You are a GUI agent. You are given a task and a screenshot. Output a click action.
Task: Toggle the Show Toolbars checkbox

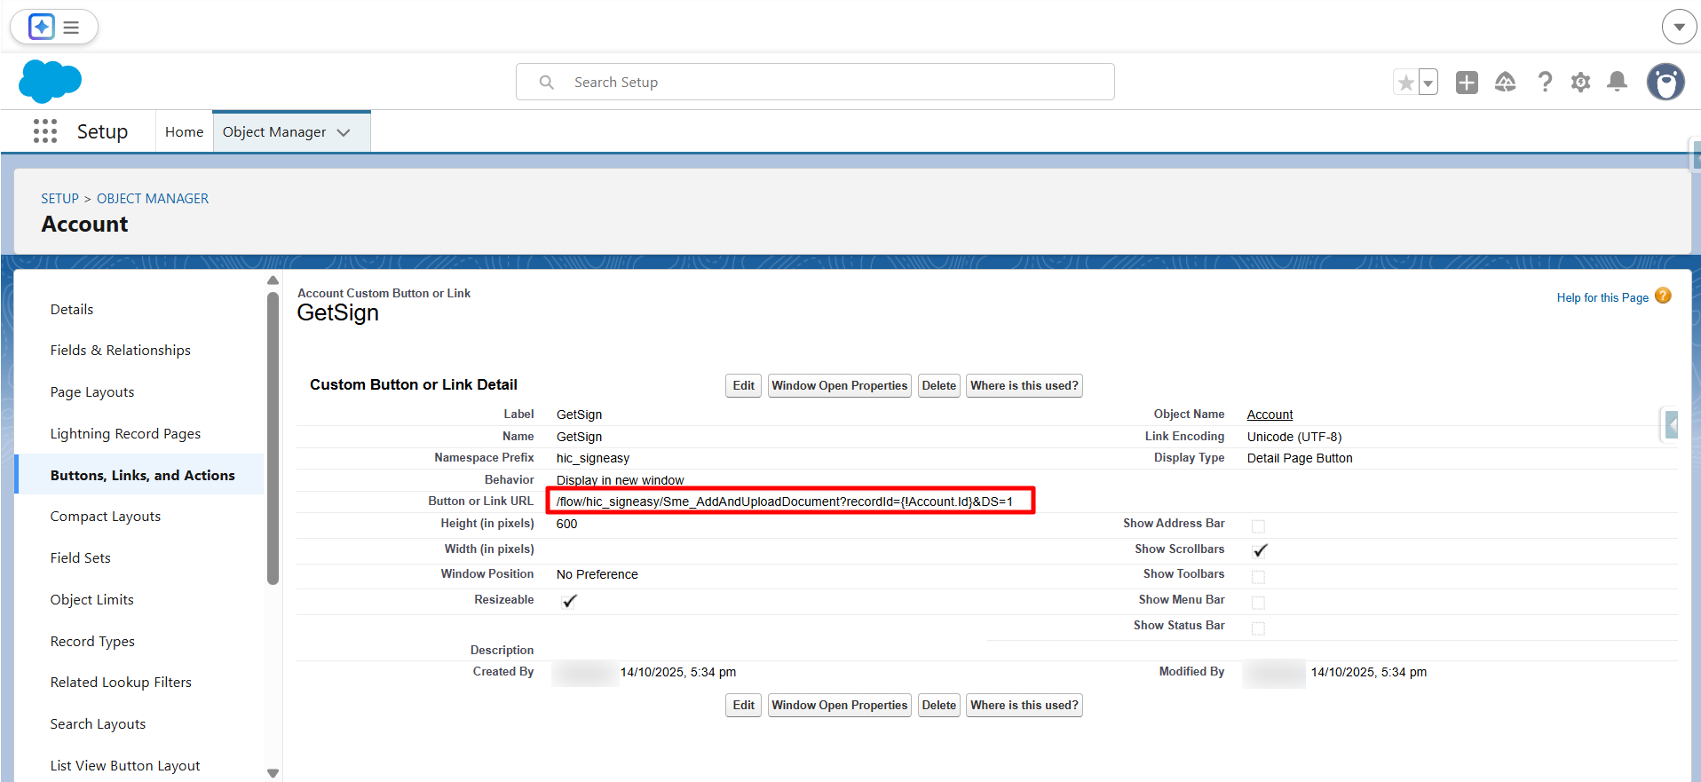(1258, 577)
